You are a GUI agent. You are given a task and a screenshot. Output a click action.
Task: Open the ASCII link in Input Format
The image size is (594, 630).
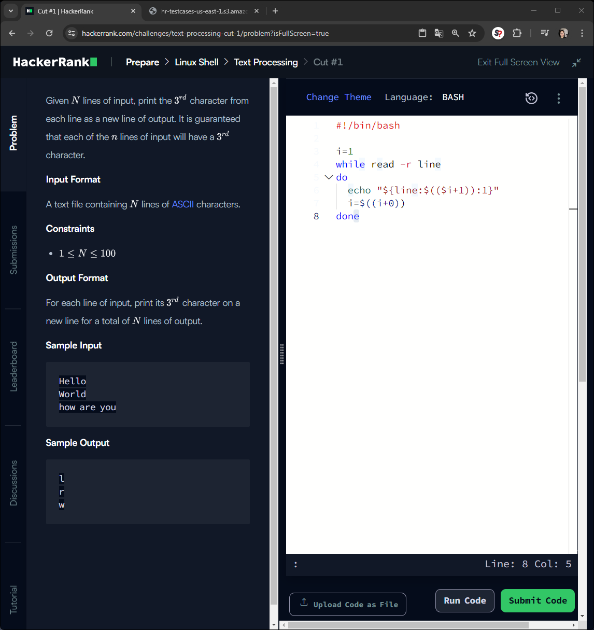point(183,204)
